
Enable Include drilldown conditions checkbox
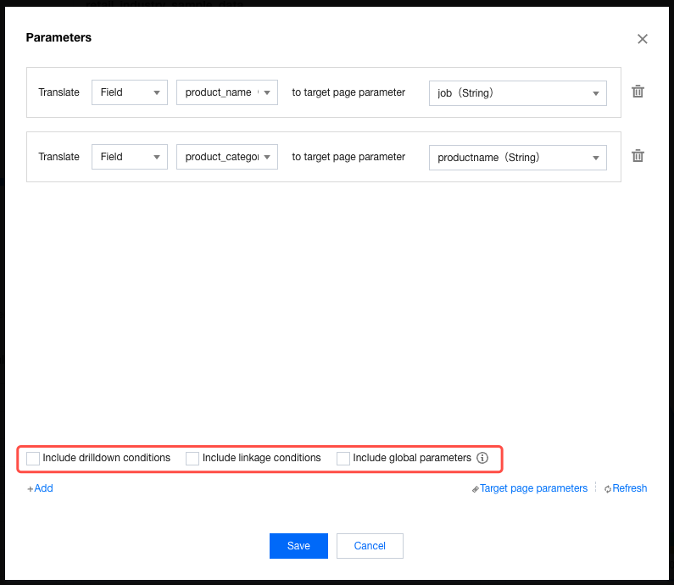click(33, 459)
